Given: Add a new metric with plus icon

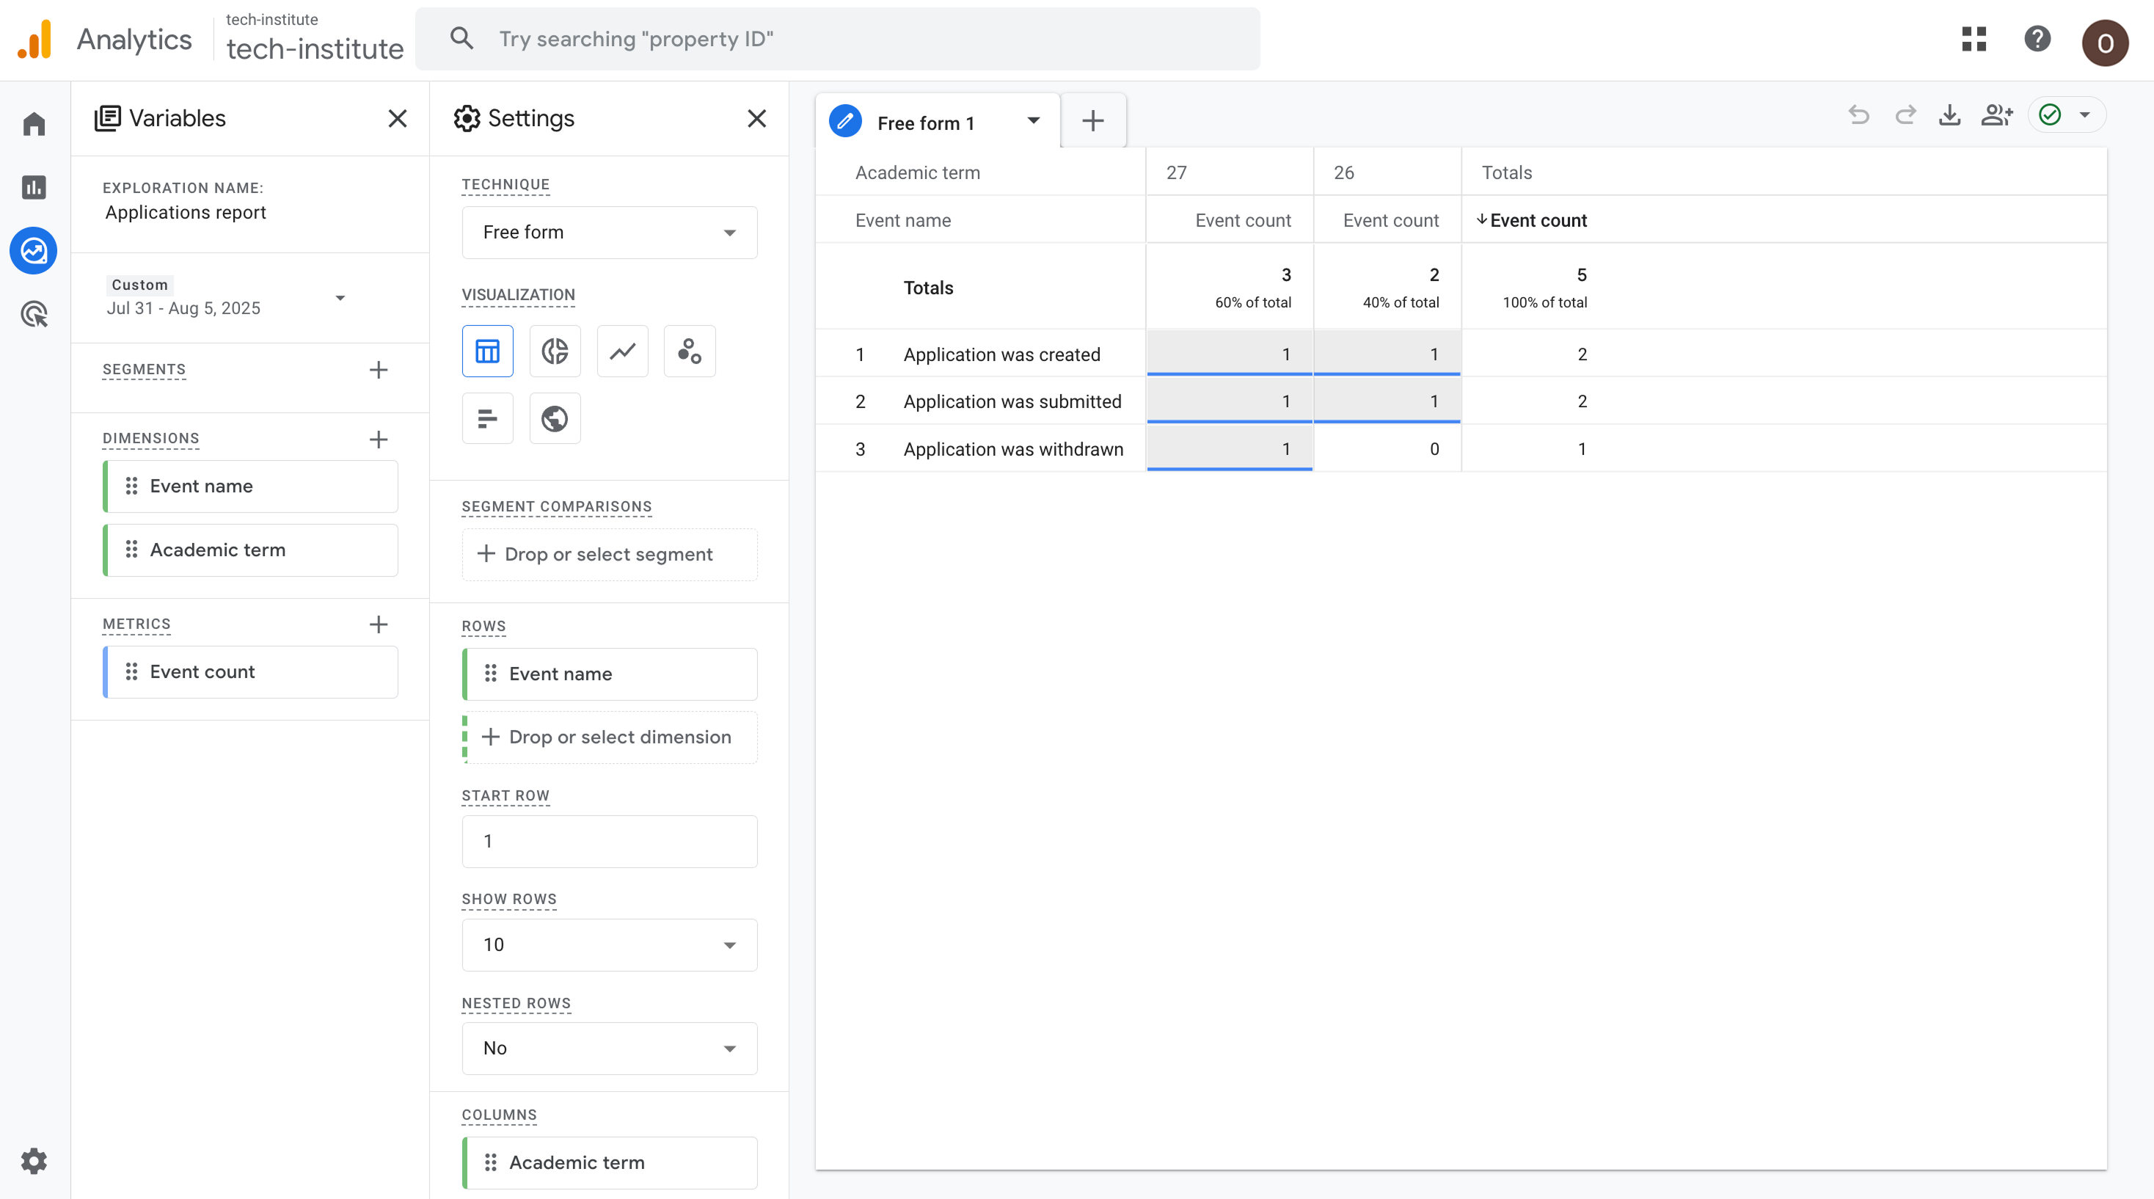Looking at the screenshot, I should [x=379, y=624].
